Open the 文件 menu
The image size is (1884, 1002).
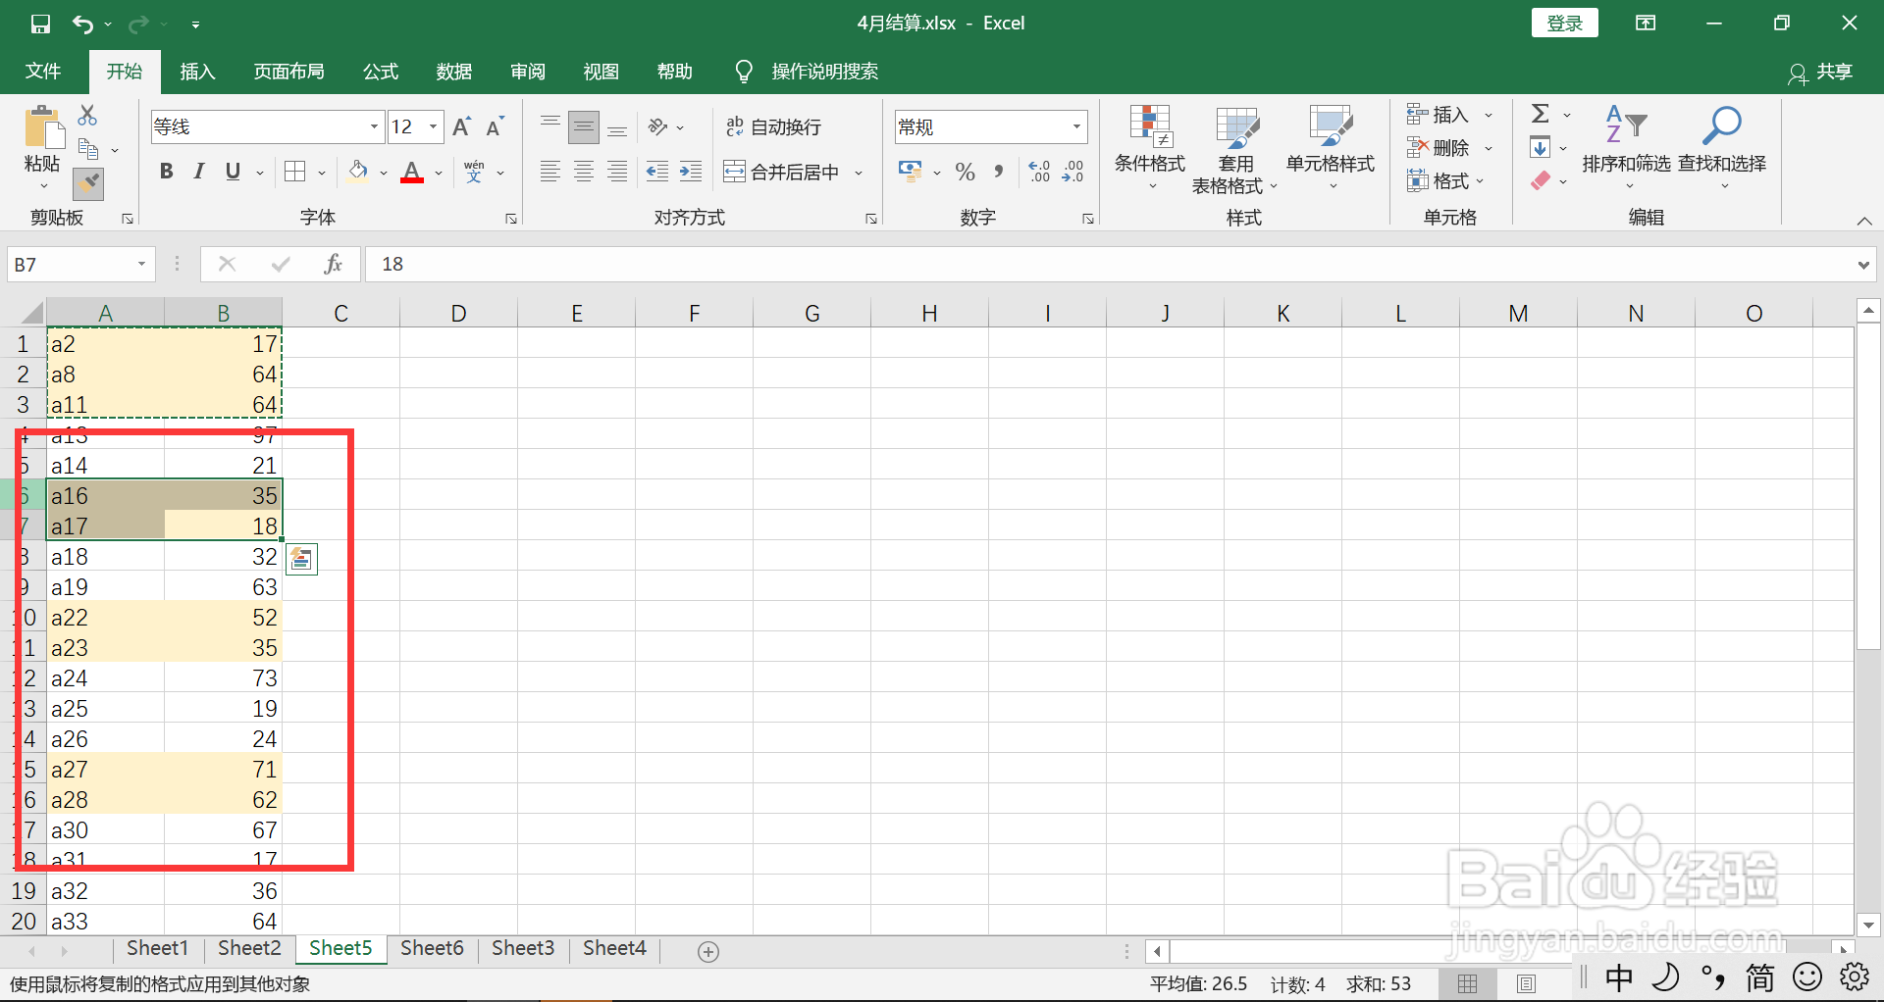[x=43, y=72]
